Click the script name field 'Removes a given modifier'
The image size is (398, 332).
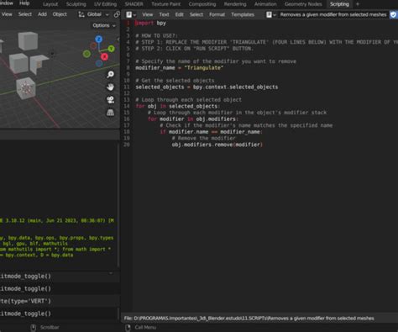coord(333,14)
